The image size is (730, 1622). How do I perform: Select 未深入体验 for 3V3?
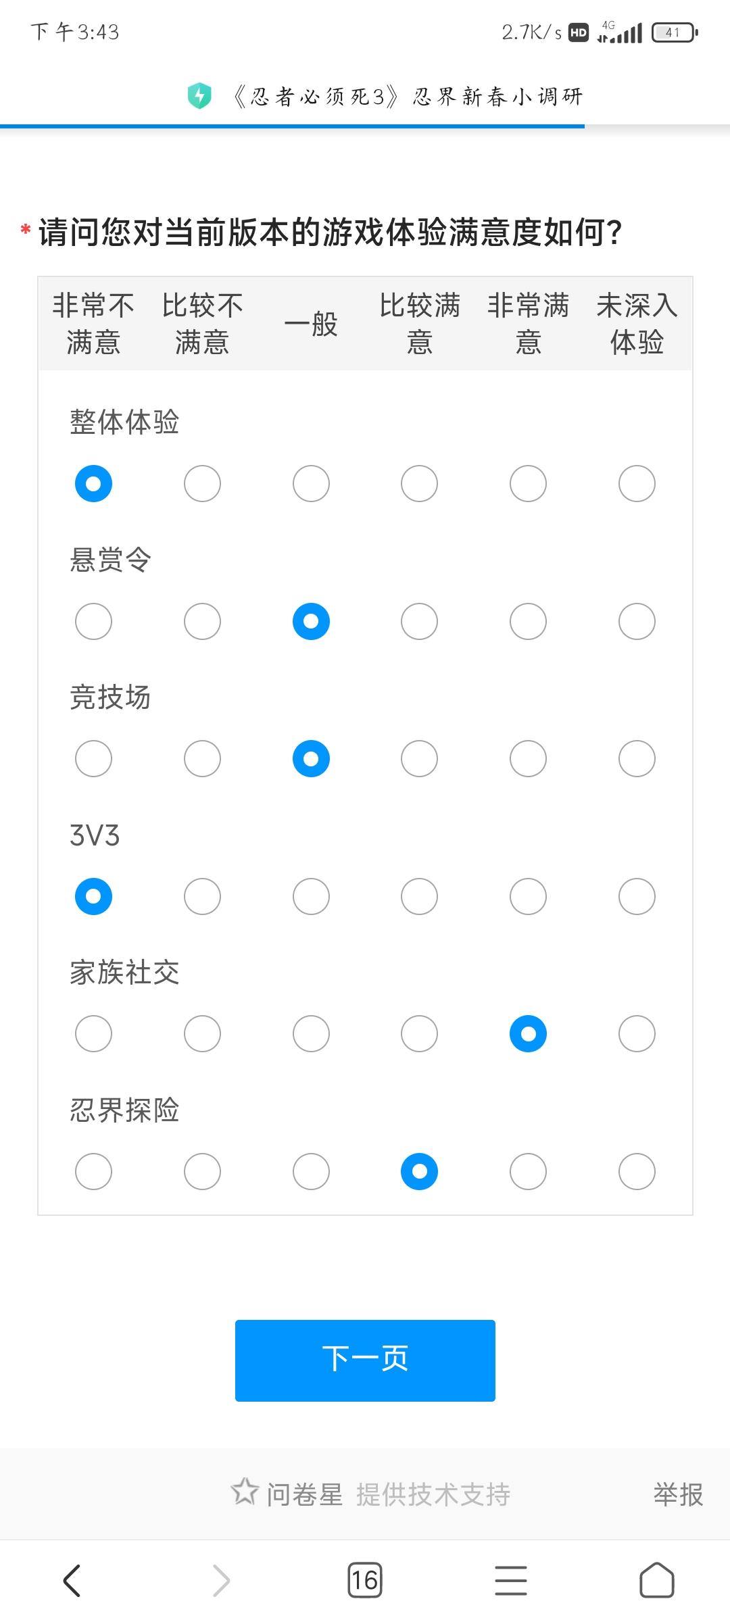point(637,897)
